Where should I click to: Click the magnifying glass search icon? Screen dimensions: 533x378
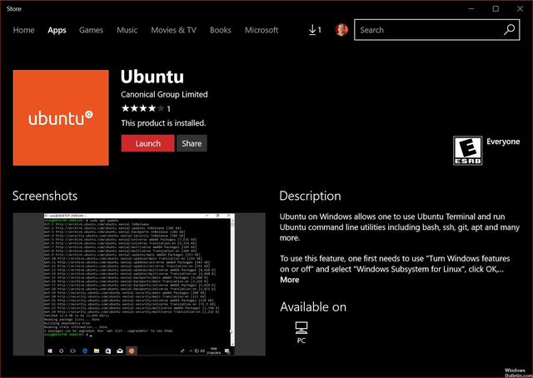click(x=509, y=30)
